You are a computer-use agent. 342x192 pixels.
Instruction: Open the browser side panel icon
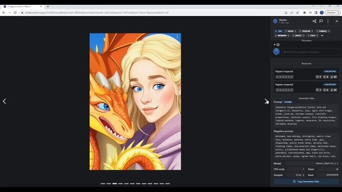pyautogui.click(x=316, y=13)
